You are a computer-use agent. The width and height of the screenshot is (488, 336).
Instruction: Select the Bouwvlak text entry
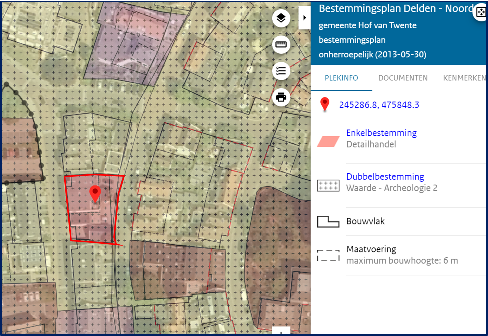point(365,221)
